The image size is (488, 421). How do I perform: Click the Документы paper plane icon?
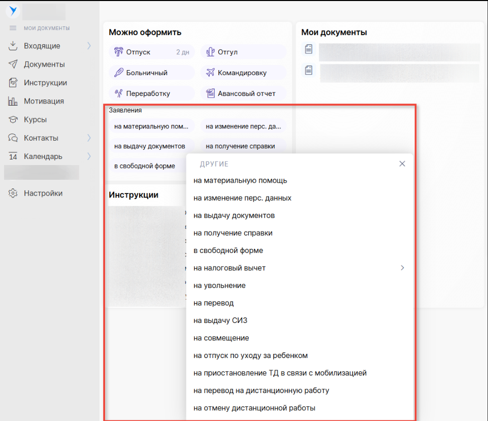coord(13,64)
